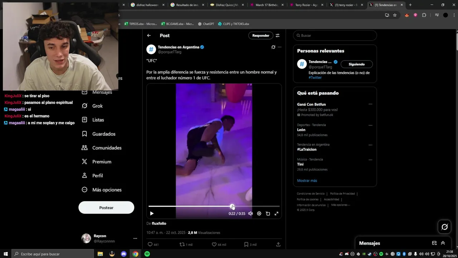Expand the Mensajes drawer
458x258 pixels.
pyautogui.click(x=443, y=243)
